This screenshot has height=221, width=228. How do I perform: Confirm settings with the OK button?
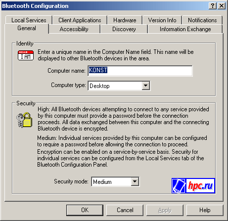[85, 210]
